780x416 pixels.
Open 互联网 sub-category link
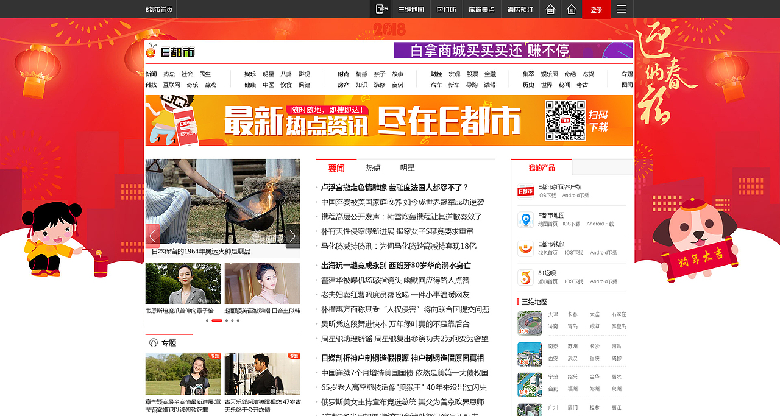172,85
